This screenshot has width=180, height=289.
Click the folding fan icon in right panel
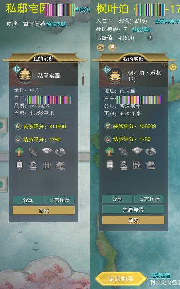pos(137,151)
